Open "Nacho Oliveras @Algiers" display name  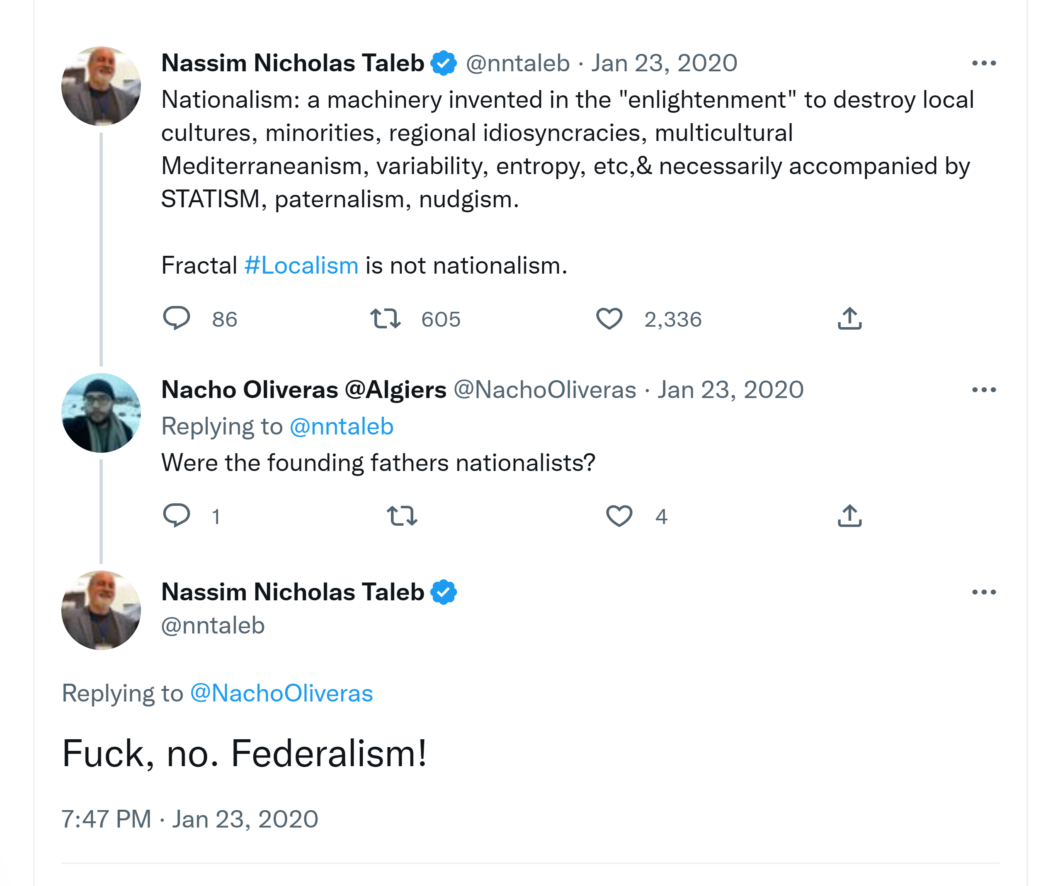click(304, 390)
